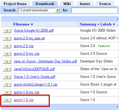Screen dimensions: 119x110
Task: Select the Featured label
Action: [x=104, y=46]
